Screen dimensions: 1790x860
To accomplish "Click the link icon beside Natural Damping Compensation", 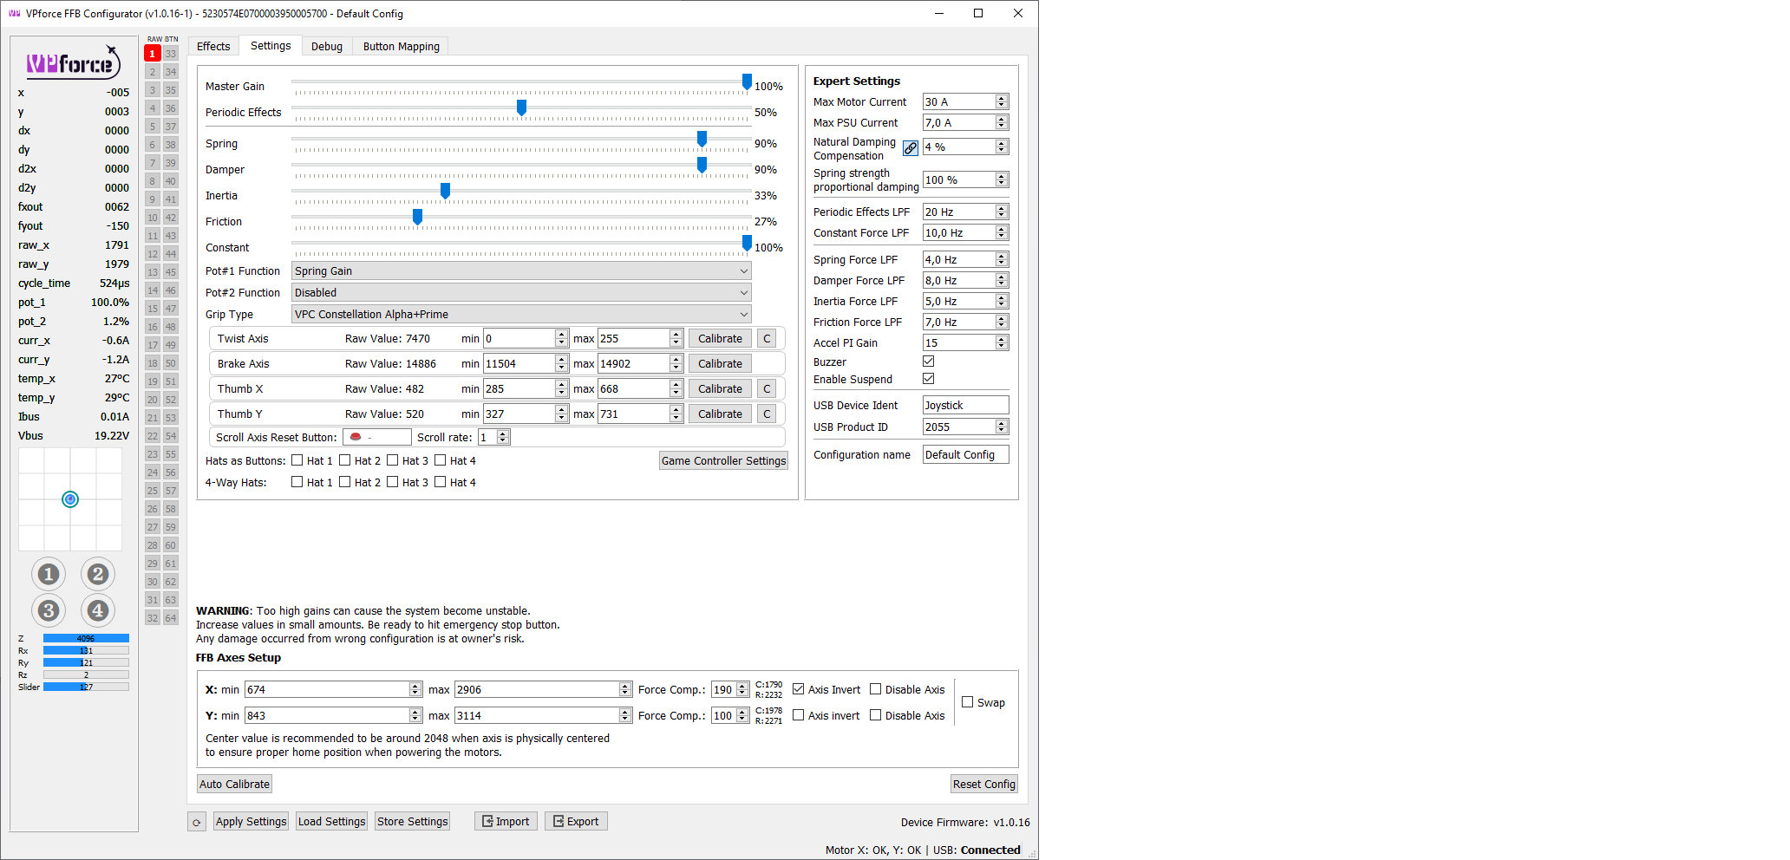I will (910, 148).
